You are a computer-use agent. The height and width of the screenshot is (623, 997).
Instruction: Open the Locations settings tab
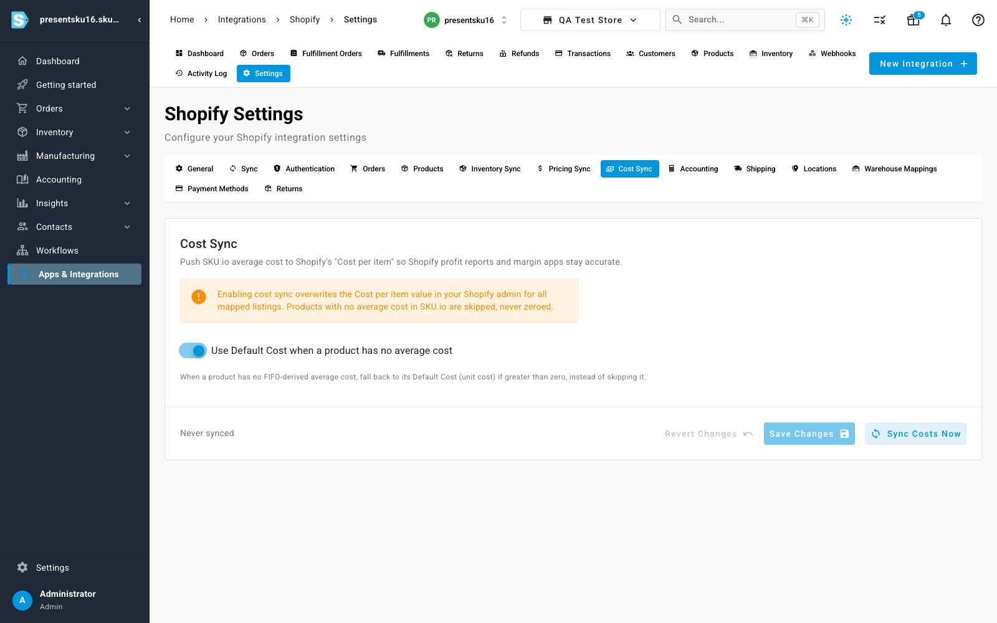814,169
